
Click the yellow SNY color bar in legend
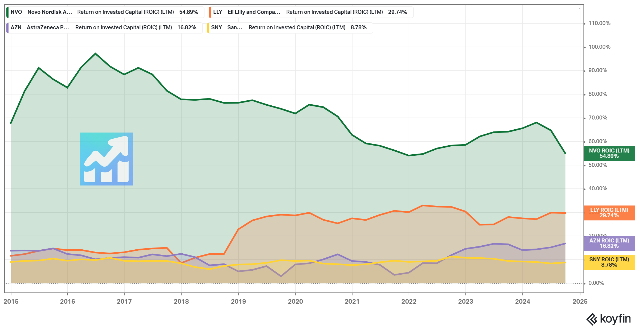(208, 28)
